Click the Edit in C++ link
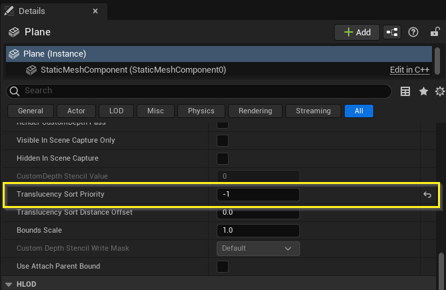Viewport: 446px width, 290px height. (409, 70)
